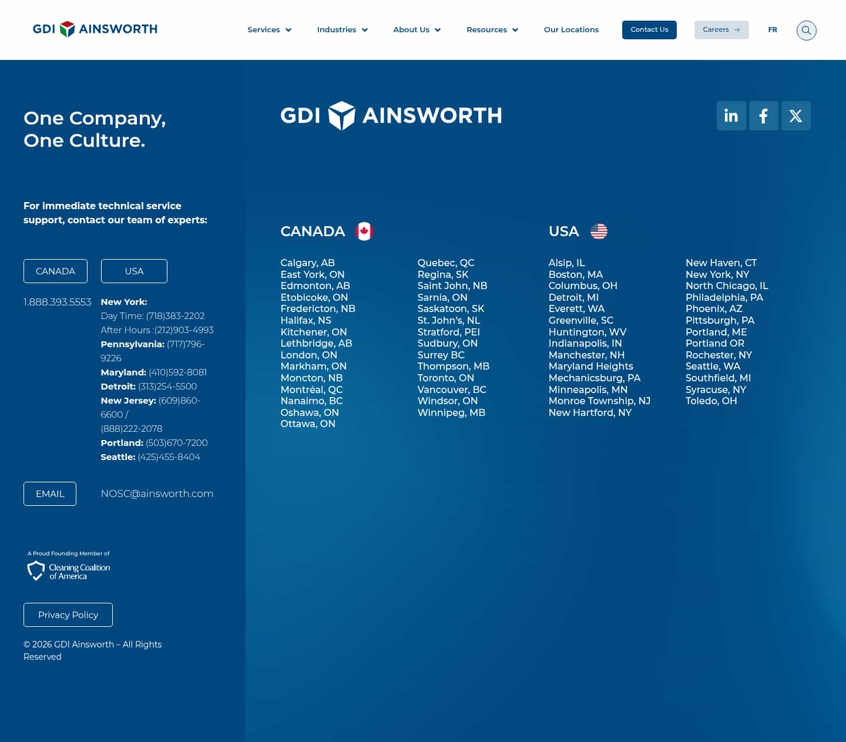Call Portland number (503)670-7200
The width and height of the screenshot is (846, 742).
pyautogui.click(x=176, y=443)
